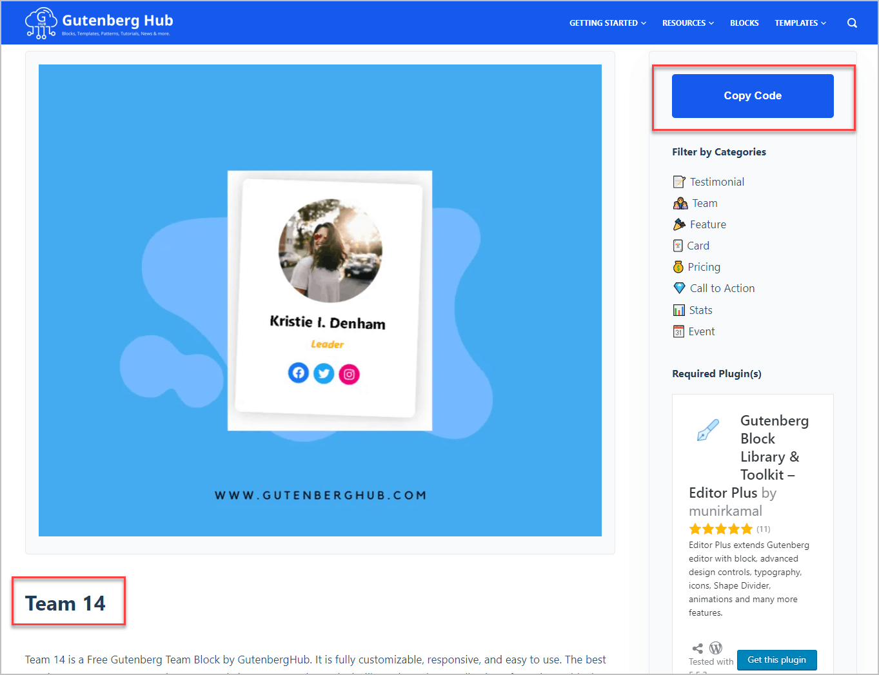The height and width of the screenshot is (675, 879).
Task: Click the Stats bar chart icon
Action: click(679, 309)
